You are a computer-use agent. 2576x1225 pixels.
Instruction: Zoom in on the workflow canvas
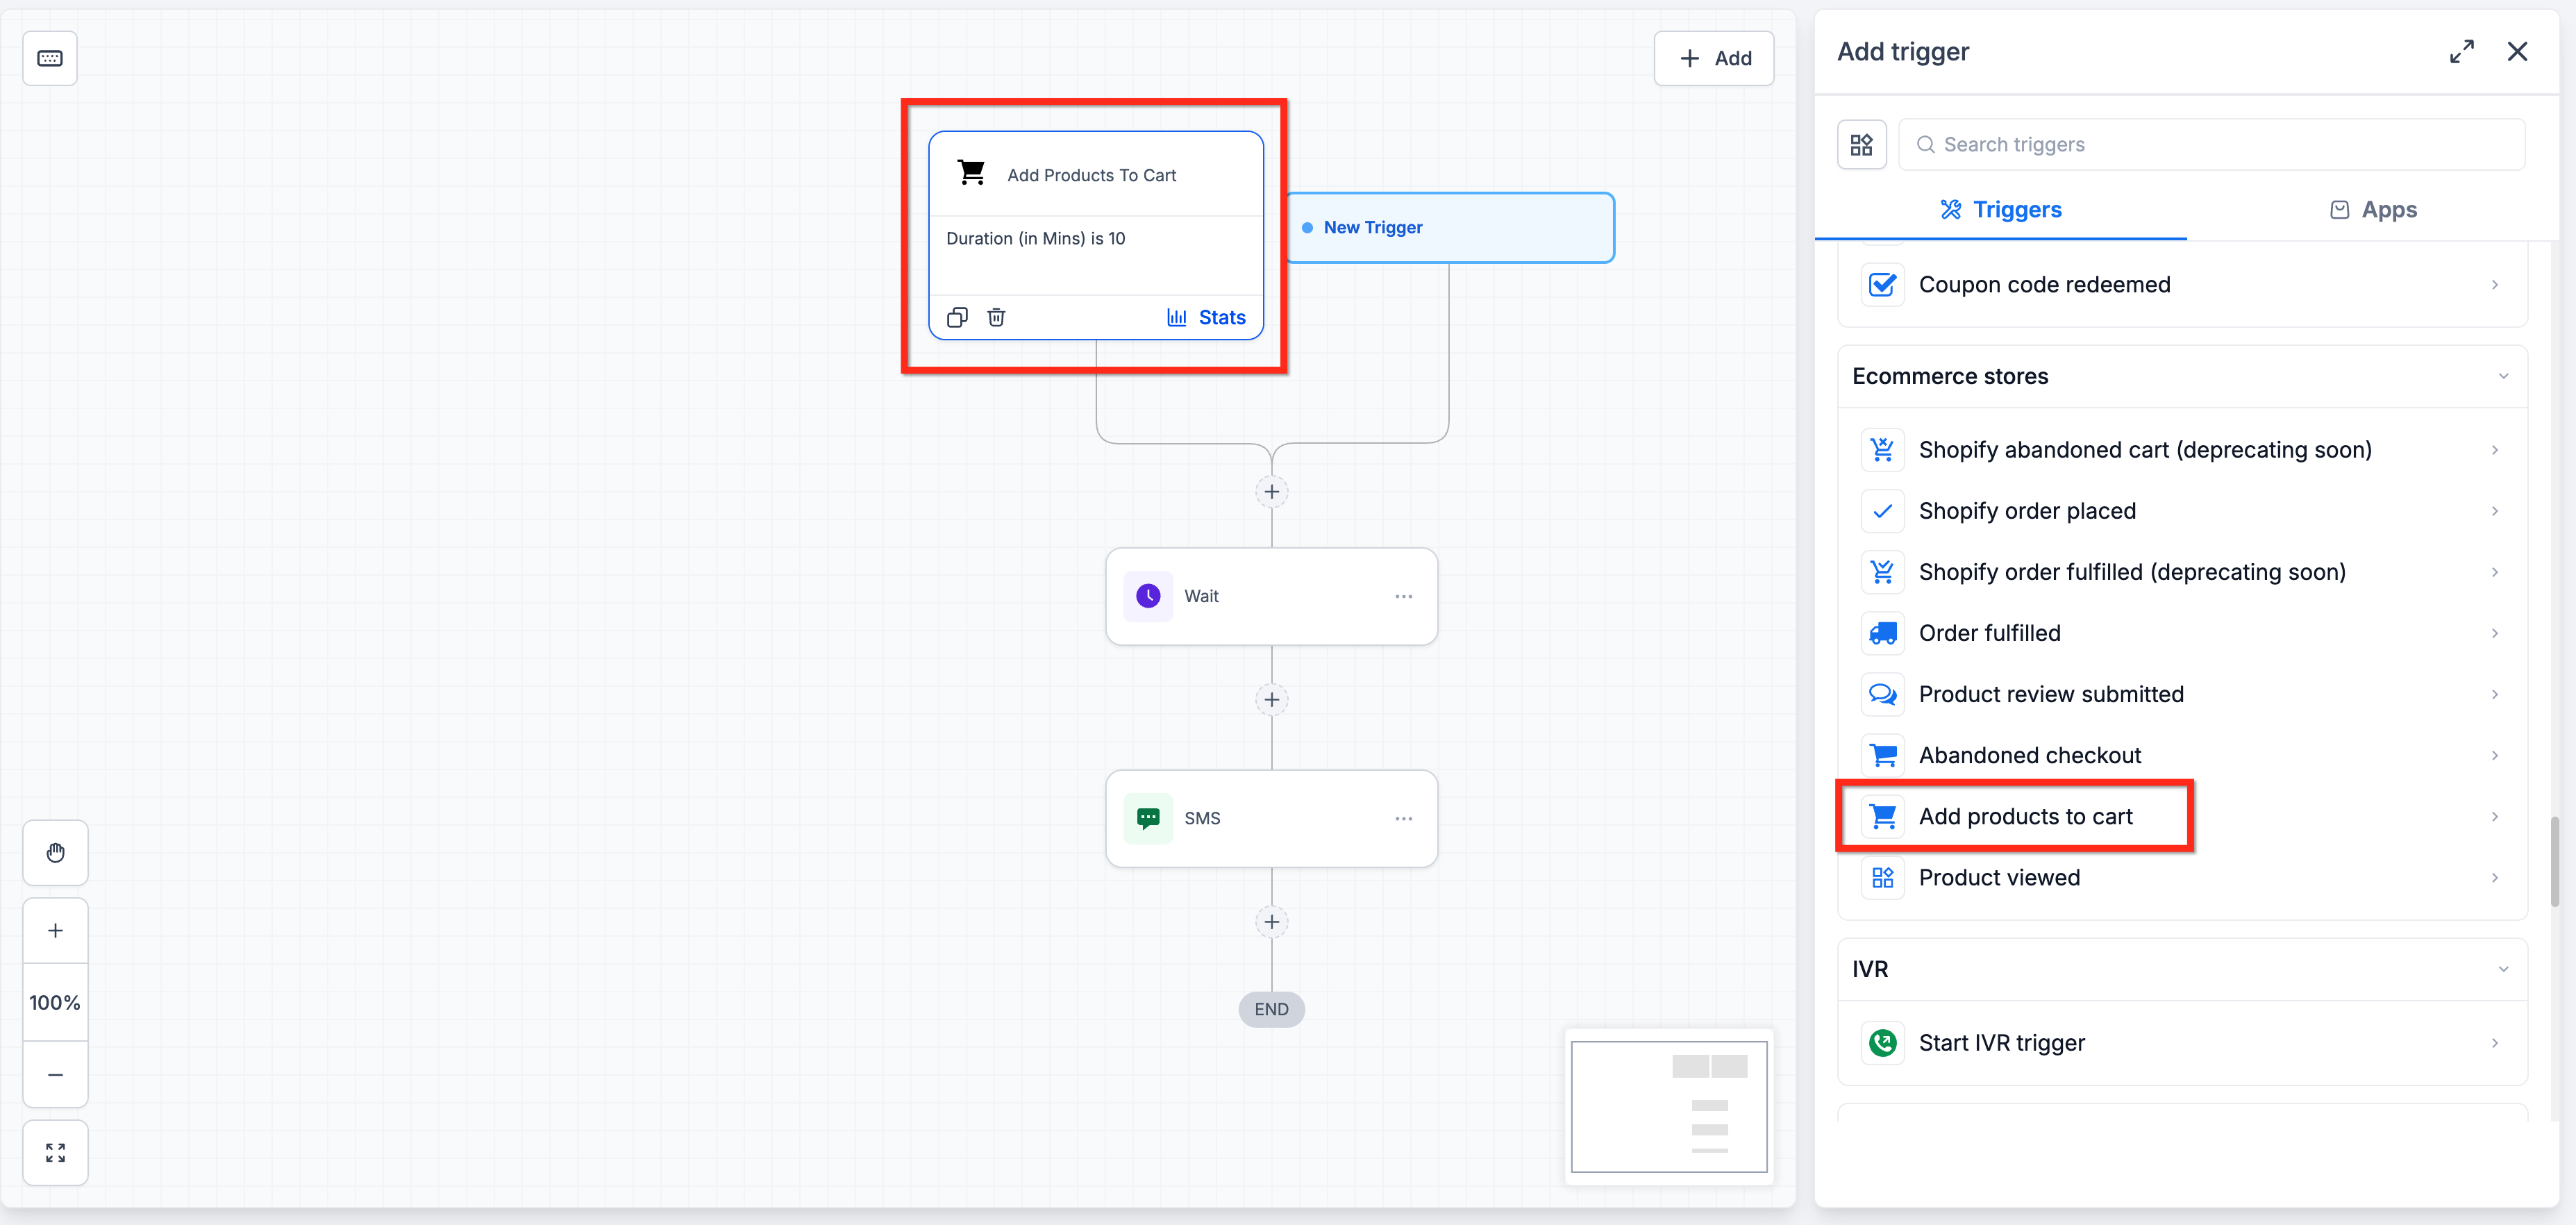pos(56,930)
